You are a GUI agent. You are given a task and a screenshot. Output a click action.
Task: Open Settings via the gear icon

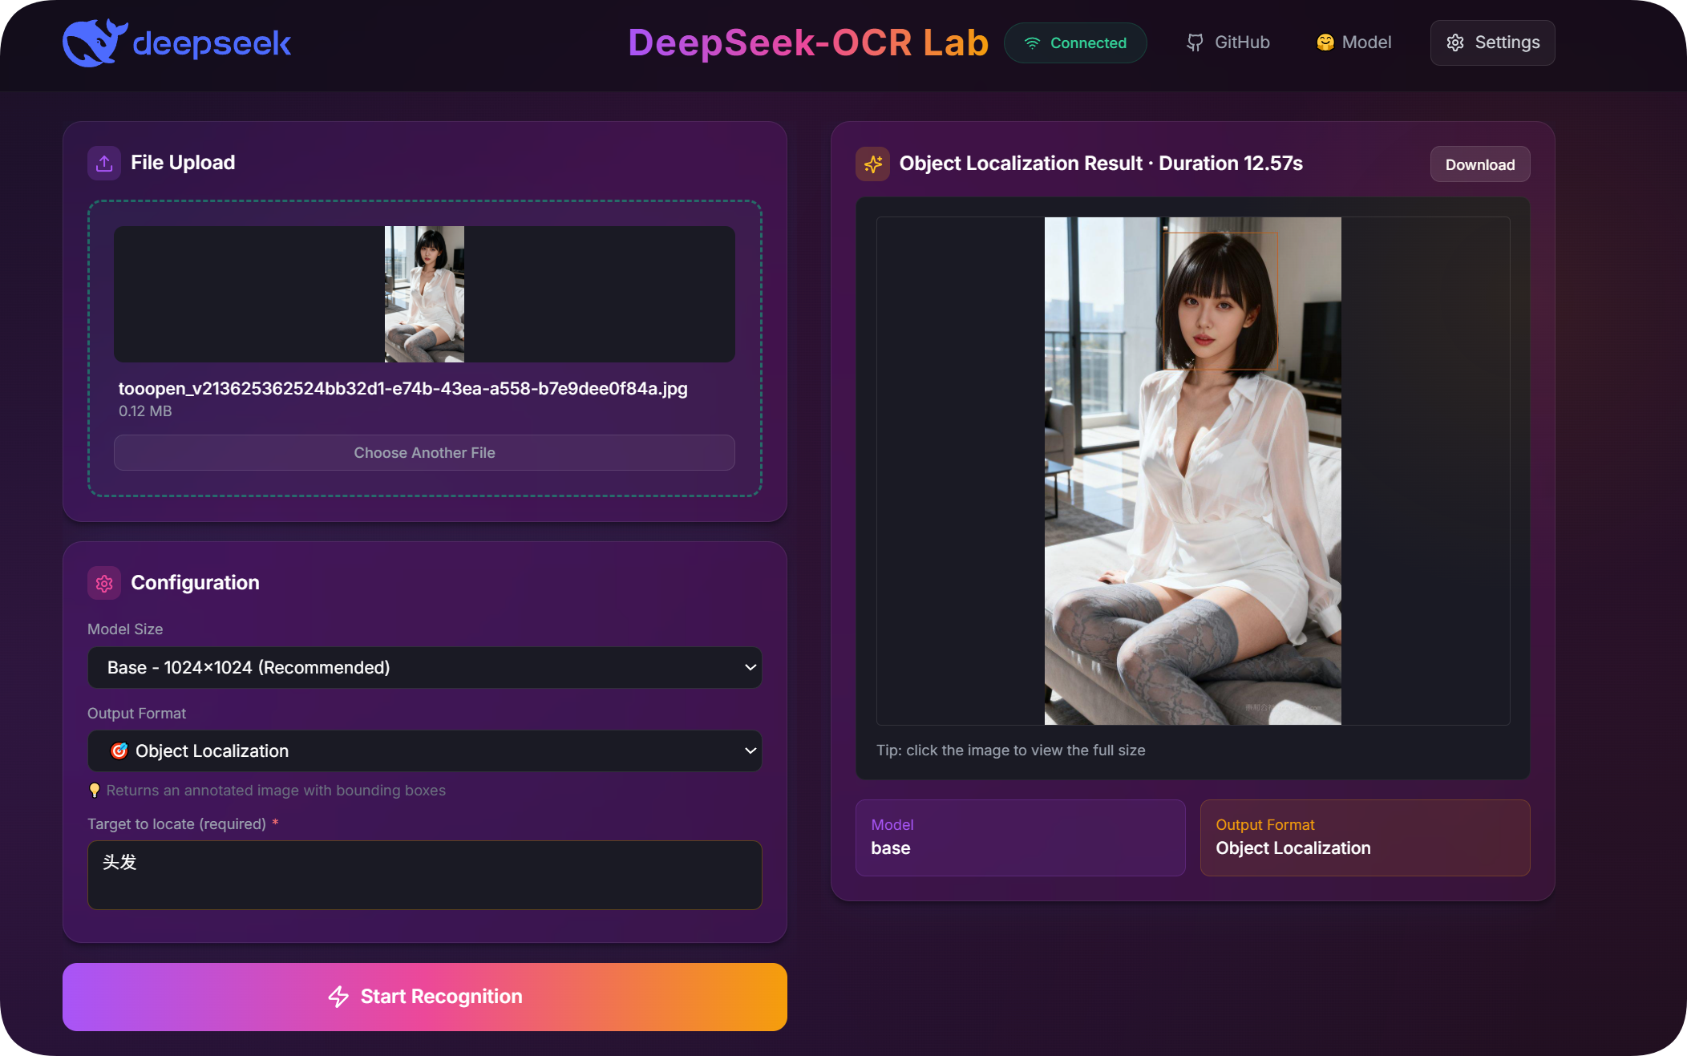[1457, 42]
